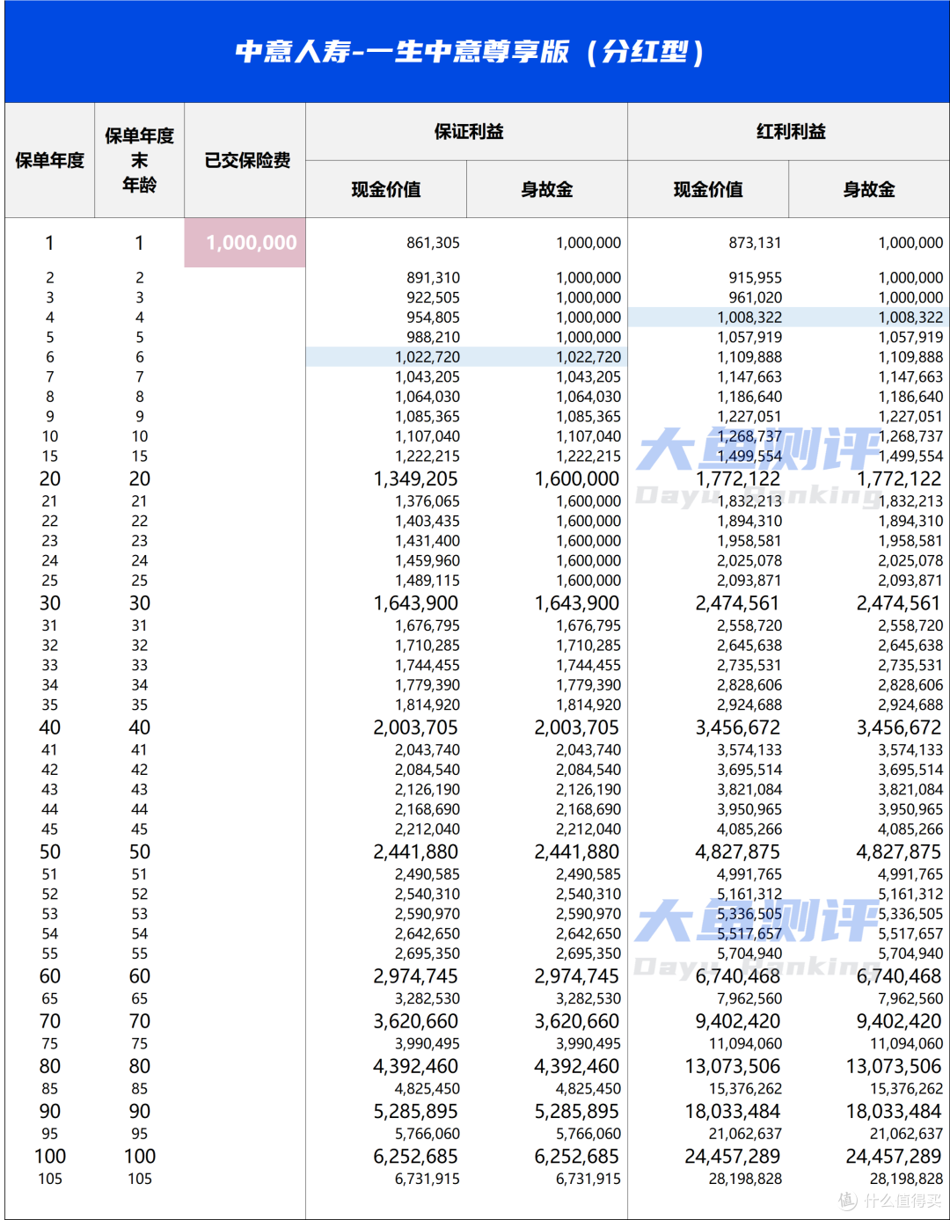
Task: Select 身故金 header under 保证利益
Action: [x=547, y=189]
